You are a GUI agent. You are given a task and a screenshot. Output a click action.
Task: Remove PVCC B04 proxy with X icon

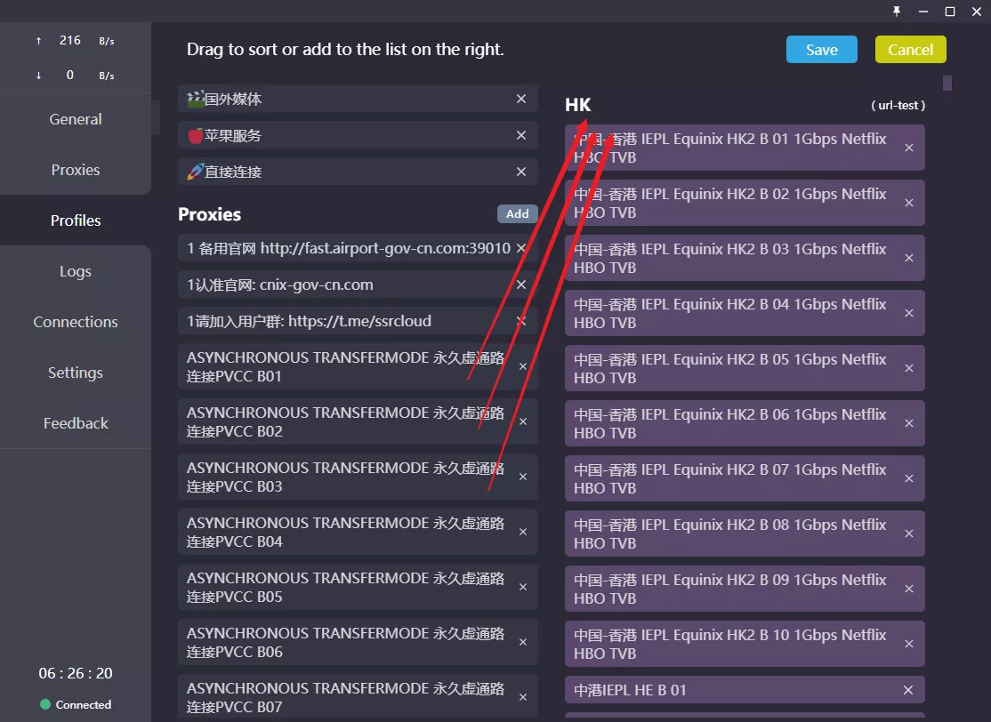523,532
